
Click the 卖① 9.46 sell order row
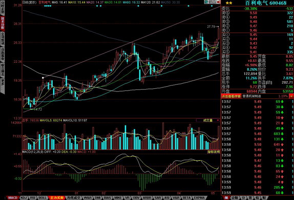click(x=257, y=31)
